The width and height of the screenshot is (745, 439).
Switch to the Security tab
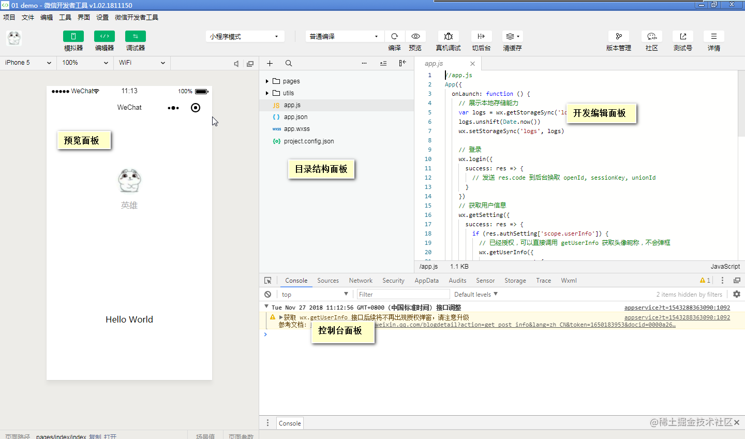(x=393, y=281)
